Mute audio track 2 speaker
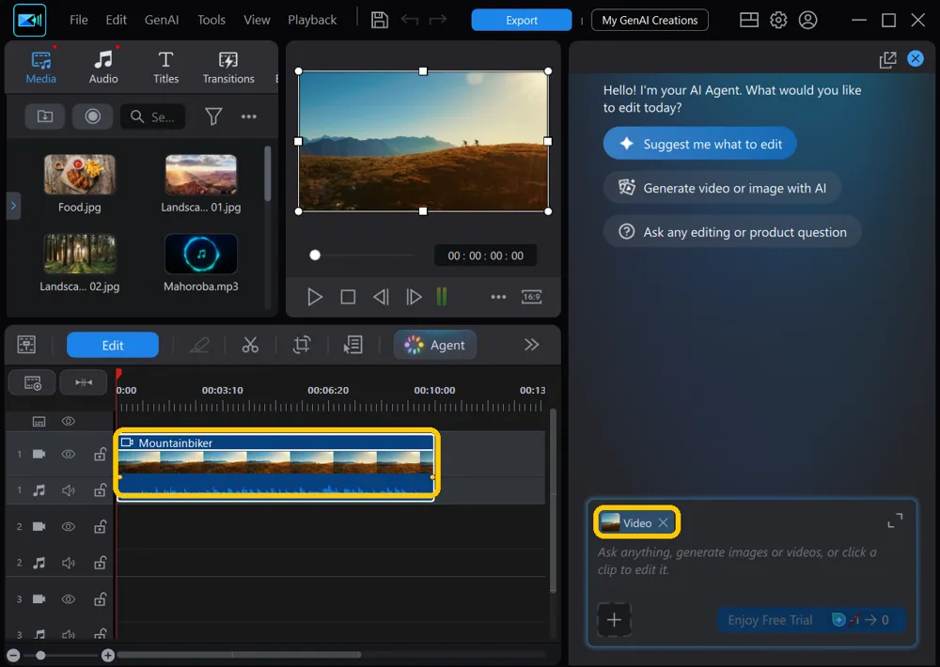The image size is (940, 667). tap(69, 563)
